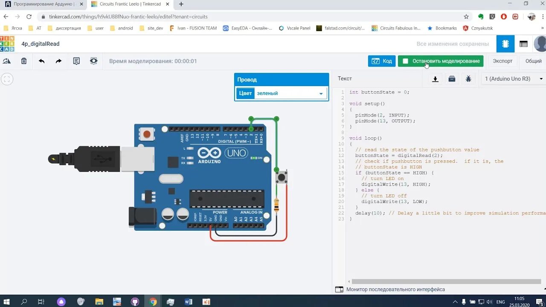The image size is (546, 307).
Task: Open the notes/annotation tool icon
Action: coord(76,61)
